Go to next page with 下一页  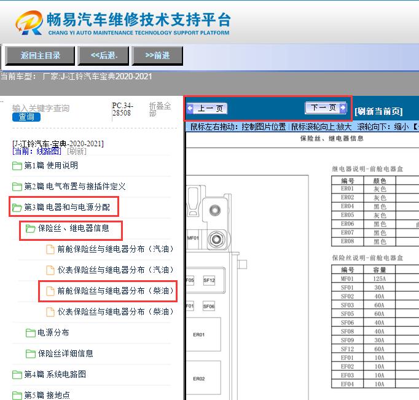point(326,108)
